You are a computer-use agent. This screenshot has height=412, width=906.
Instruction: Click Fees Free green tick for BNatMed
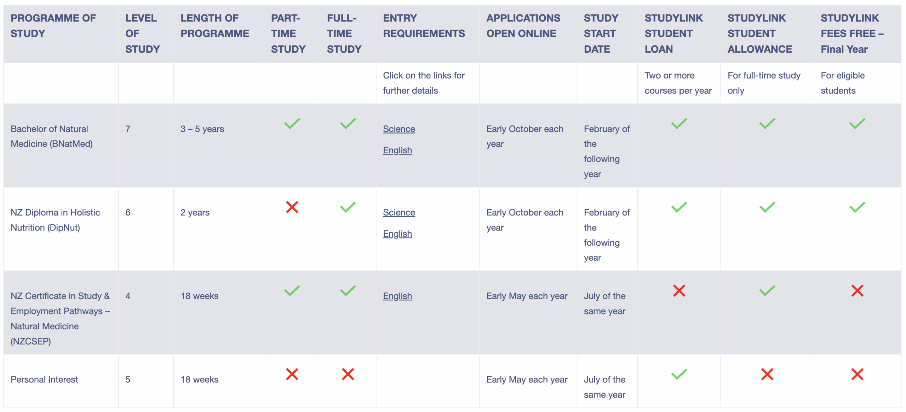tap(857, 124)
